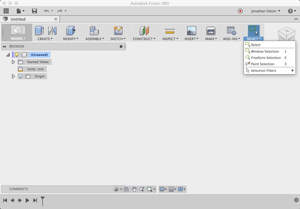Click the Construct plane icon

coord(144,30)
